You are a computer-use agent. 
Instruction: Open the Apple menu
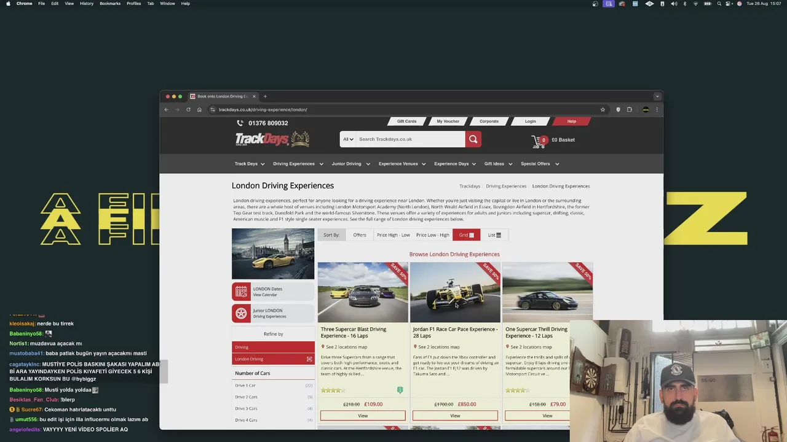(x=8, y=4)
